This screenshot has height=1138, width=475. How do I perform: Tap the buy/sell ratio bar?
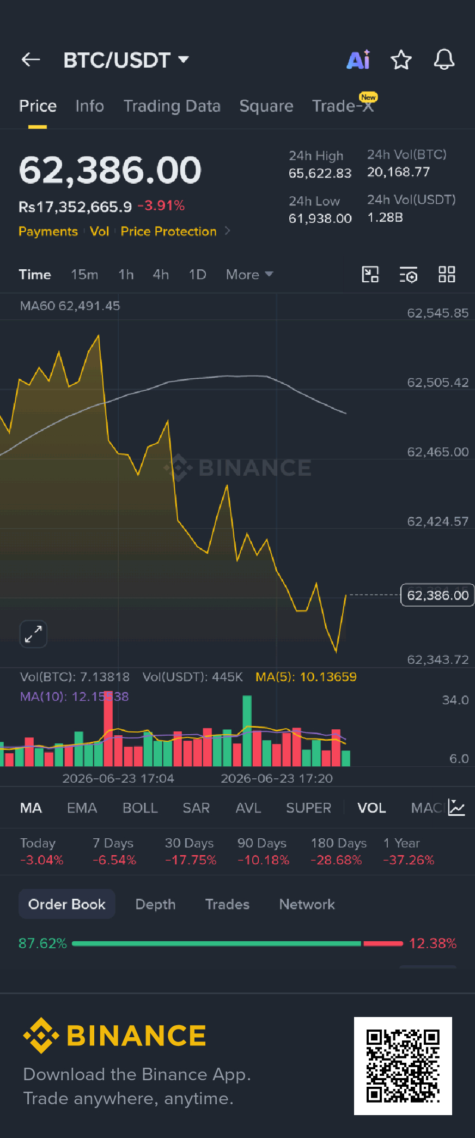(237, 943)
